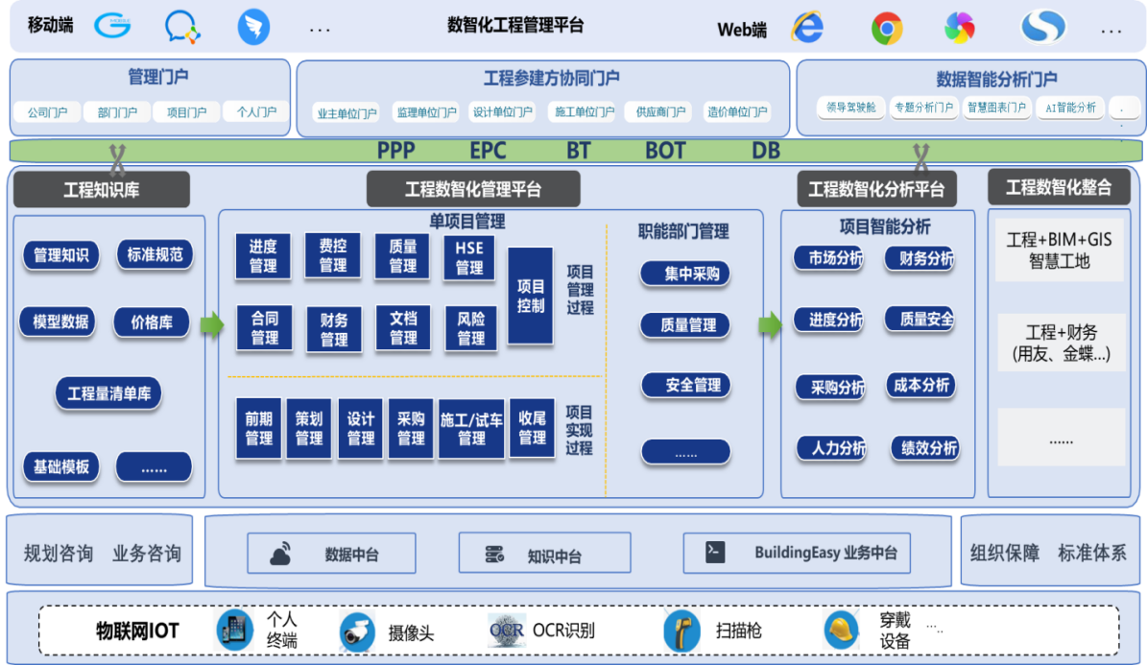This screenshot has width=1147, height=665.
Task: Click the yellow helmet 穿戴设备 icon
Action: [841, 629]
